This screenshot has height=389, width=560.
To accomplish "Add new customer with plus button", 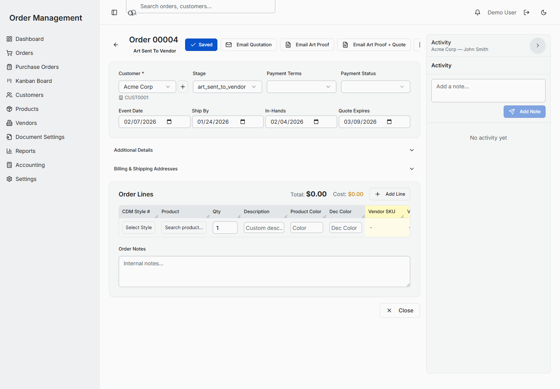I will click(183, 87).
